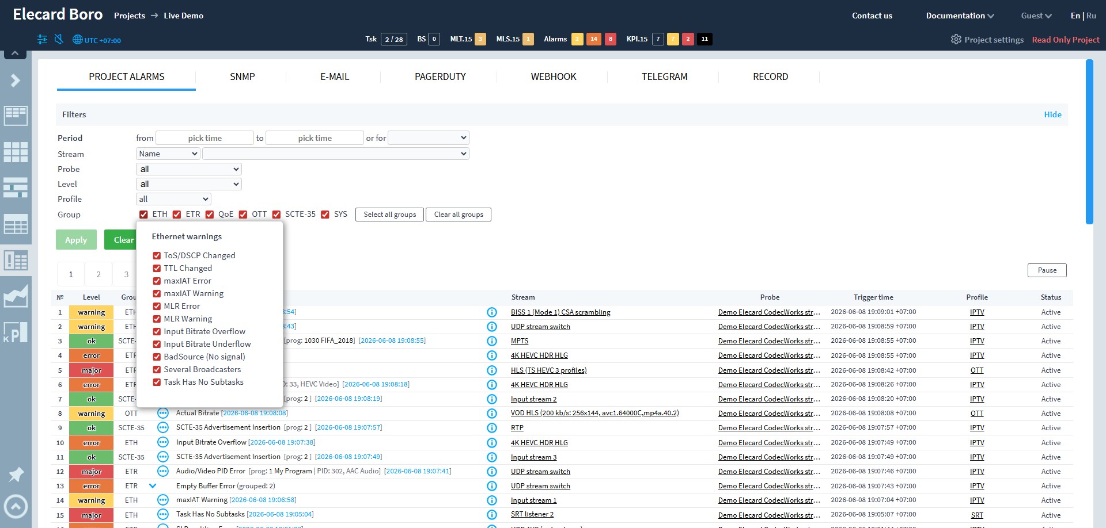
Task: Uncheck the OTT group checkbox
Action: tap(243, 215)
